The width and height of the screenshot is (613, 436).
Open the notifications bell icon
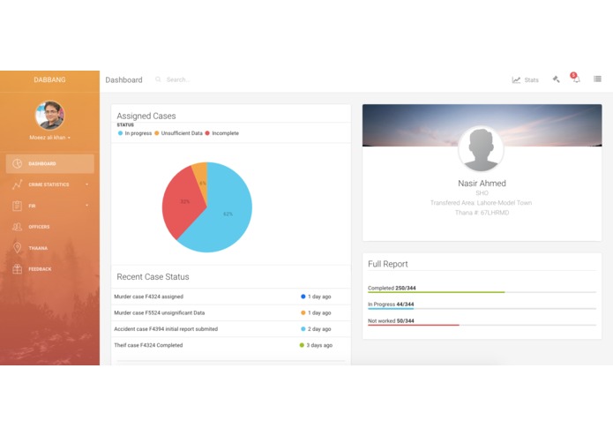tap(576, 79)
